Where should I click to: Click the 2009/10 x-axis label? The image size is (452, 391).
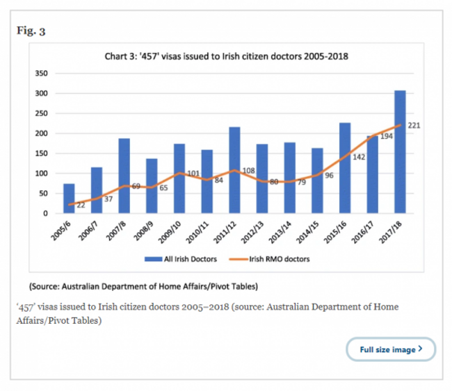(170, 232)
